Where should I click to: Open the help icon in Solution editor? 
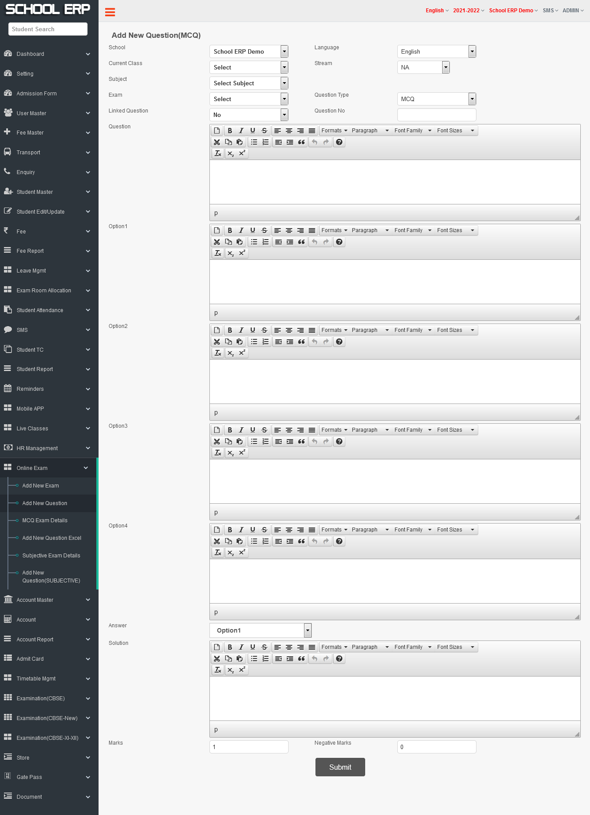pos(339,659)
